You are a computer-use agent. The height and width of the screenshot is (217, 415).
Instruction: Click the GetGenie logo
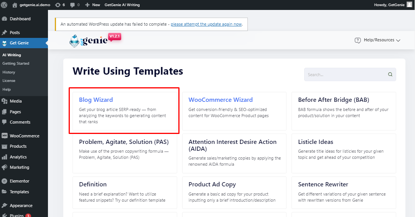click(88, 41)
